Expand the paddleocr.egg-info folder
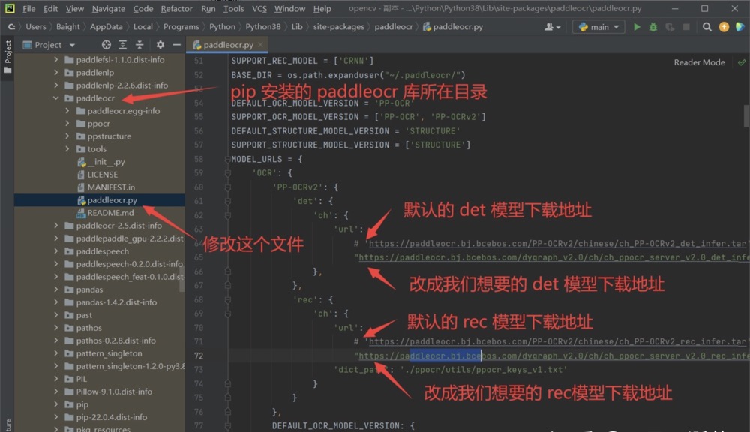 point(67,111)
